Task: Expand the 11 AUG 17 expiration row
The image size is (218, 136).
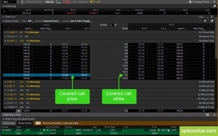Action: 5,32
